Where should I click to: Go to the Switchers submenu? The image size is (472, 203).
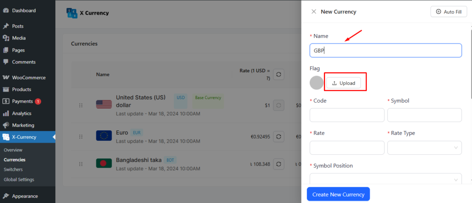[13, 169]
